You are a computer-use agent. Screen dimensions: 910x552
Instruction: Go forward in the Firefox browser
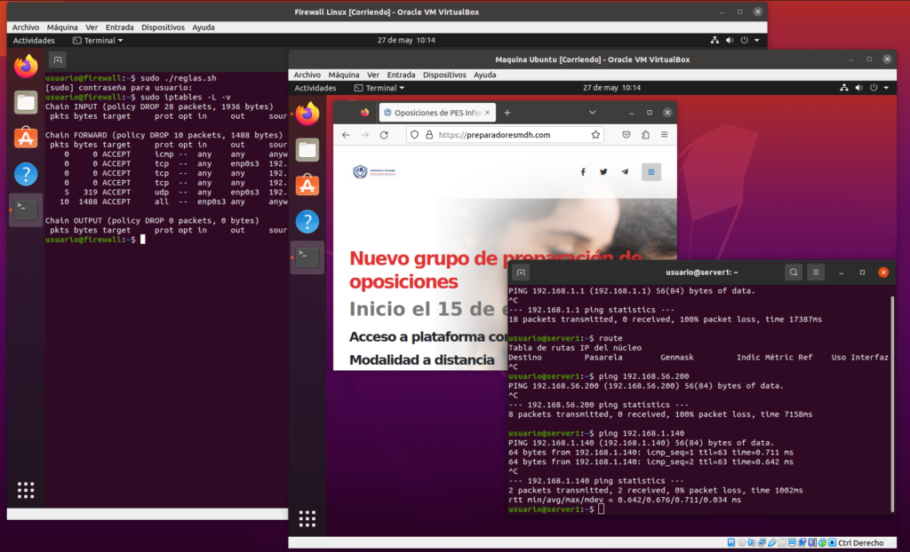point(365,135)
